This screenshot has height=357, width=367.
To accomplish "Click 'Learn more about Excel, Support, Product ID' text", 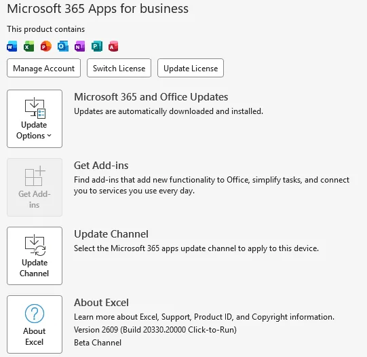I will [204, 317].
